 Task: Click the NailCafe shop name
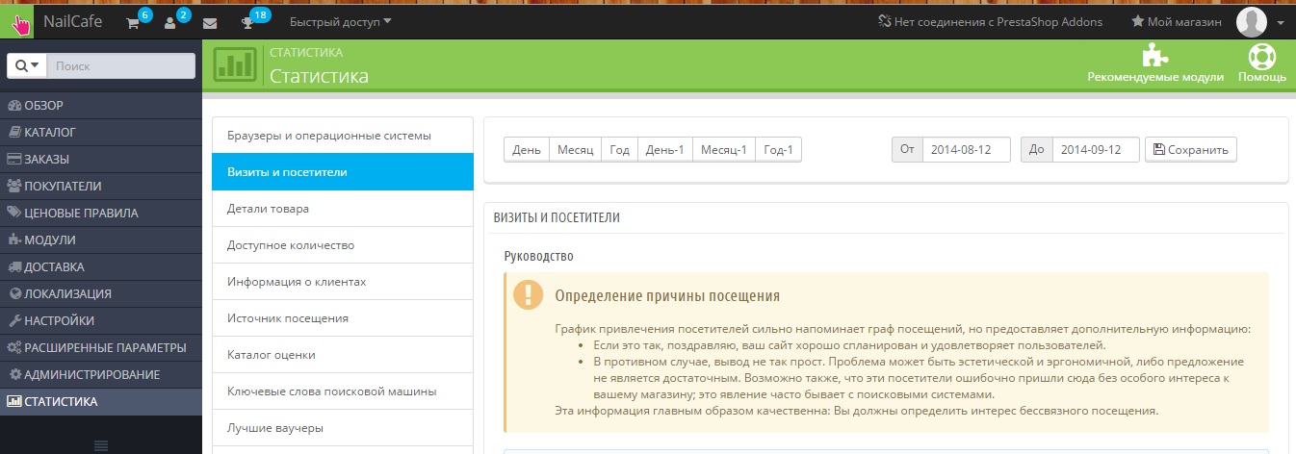coord(73,21)
